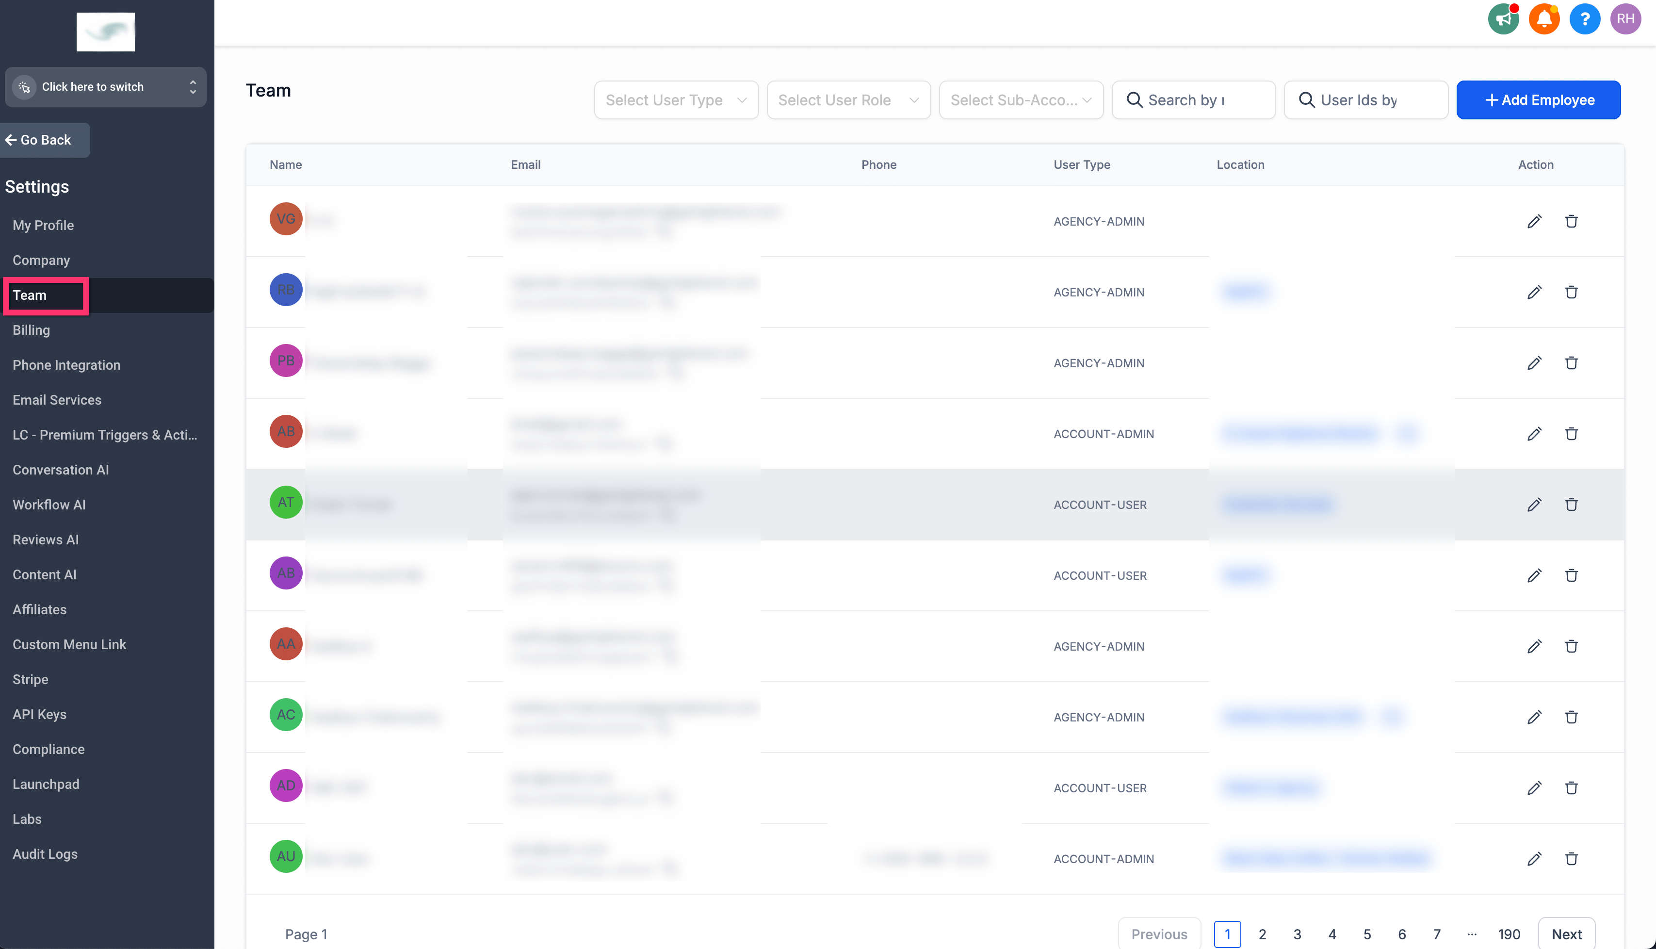Viewport: 1656px width, 949px height.
Task: Open the RH user avatar menu
Action: click(1625, 19)
